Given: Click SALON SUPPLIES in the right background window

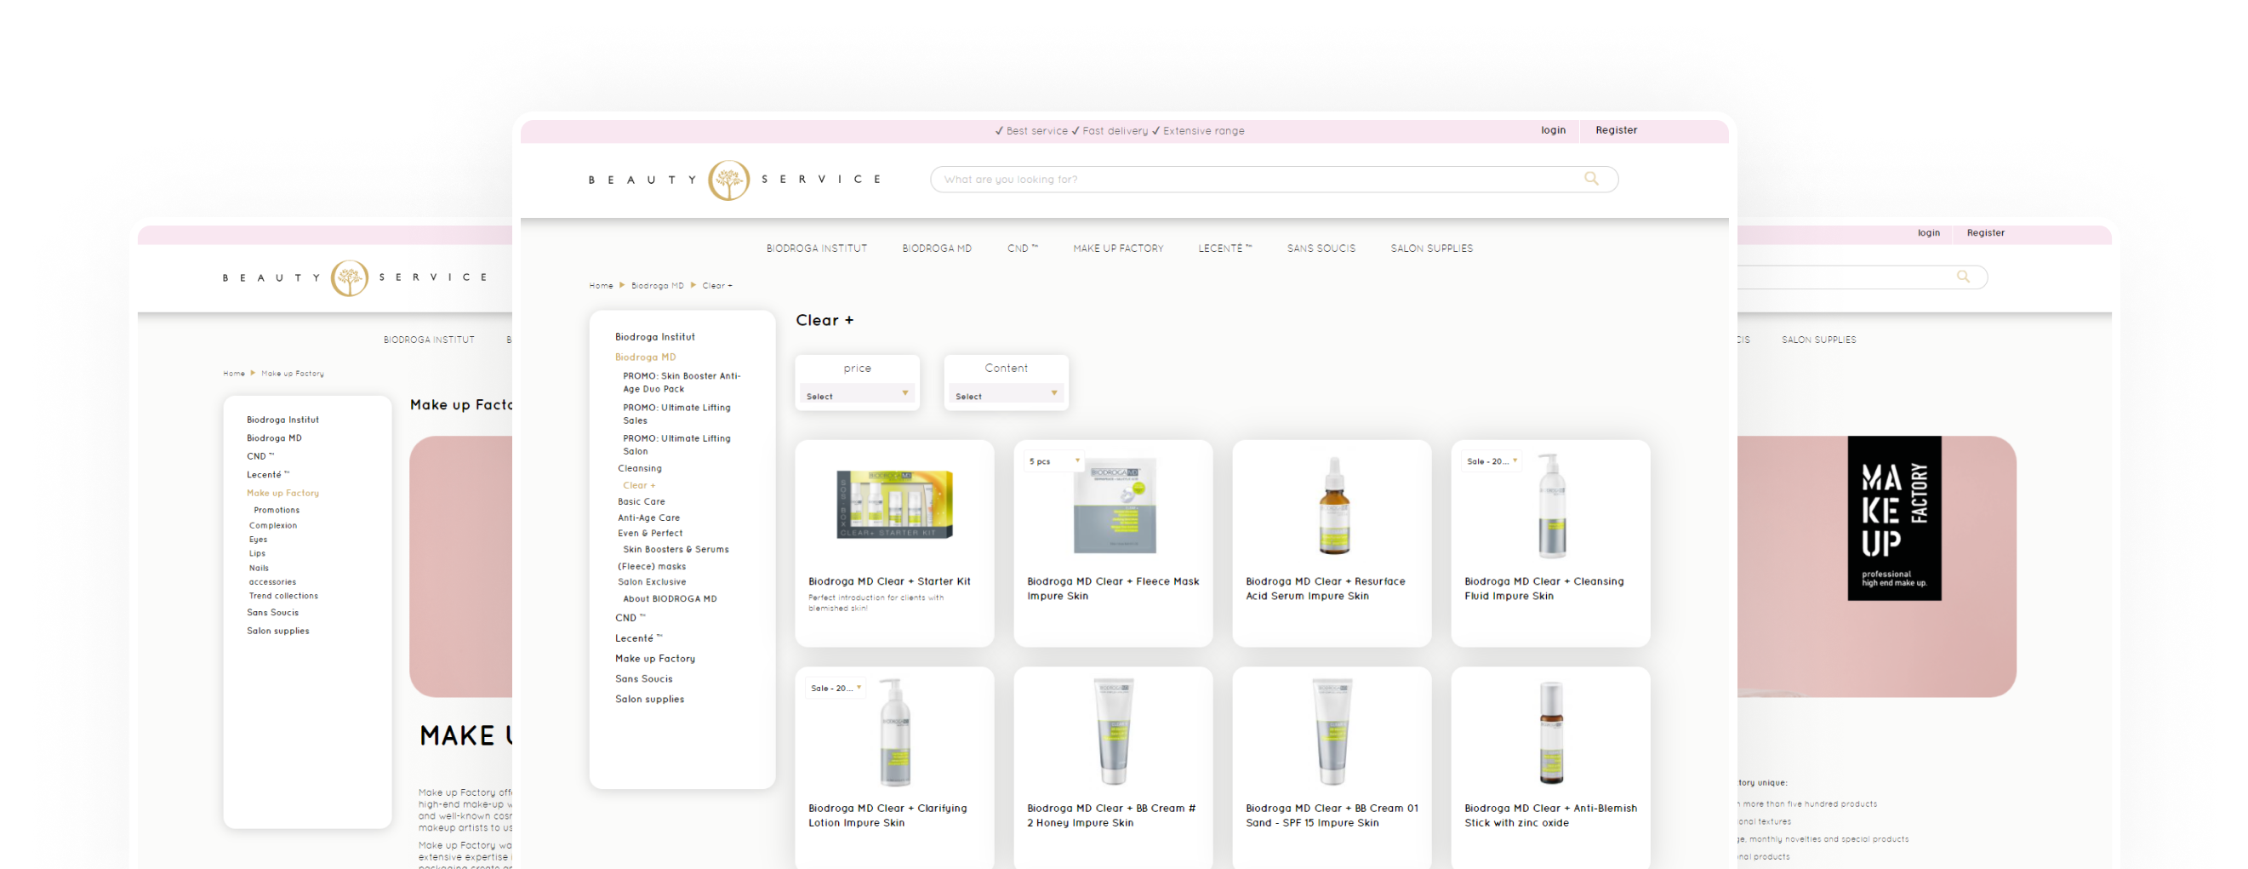Looking at the screenshot, I should point(1817,340).
